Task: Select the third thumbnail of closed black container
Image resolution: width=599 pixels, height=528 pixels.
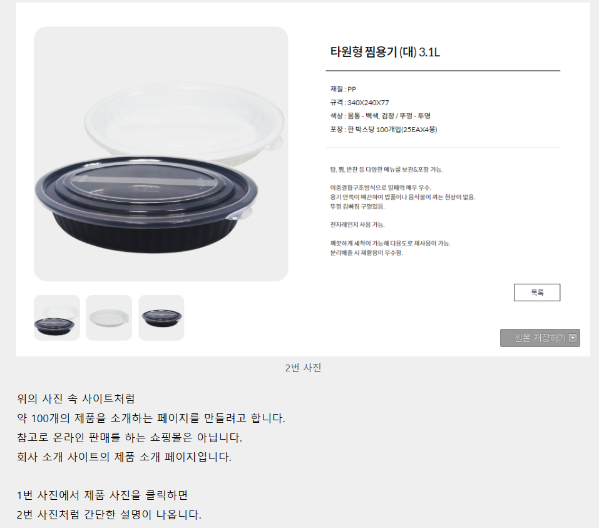Action: coord(161,318)
